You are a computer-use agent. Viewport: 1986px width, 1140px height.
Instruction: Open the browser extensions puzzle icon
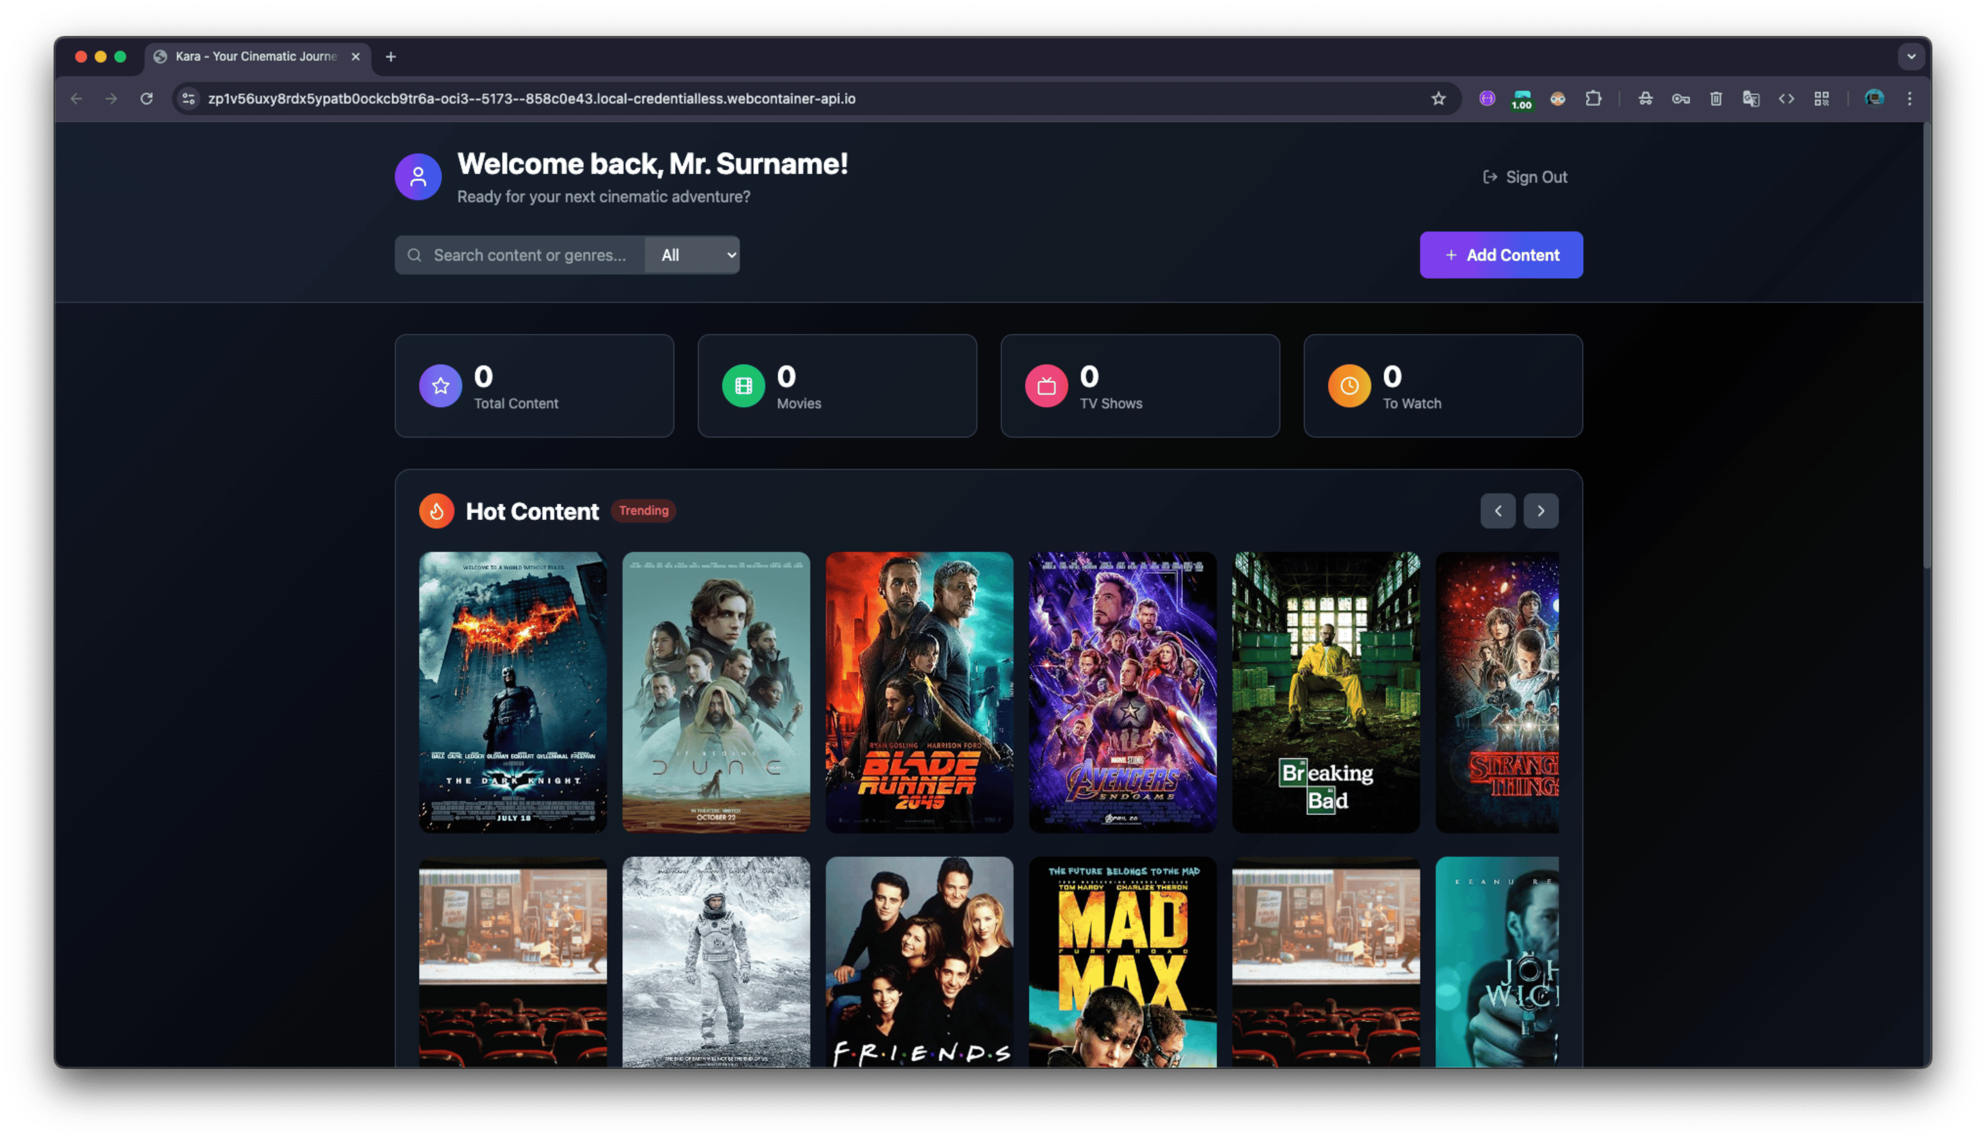pos(1593,99)
